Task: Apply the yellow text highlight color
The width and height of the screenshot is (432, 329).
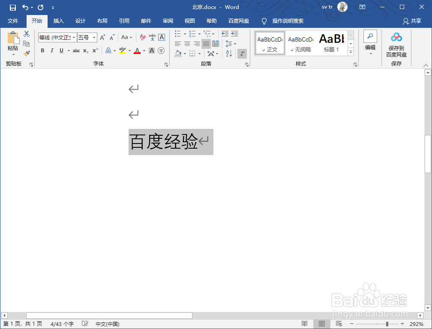Action: [122, 51]
